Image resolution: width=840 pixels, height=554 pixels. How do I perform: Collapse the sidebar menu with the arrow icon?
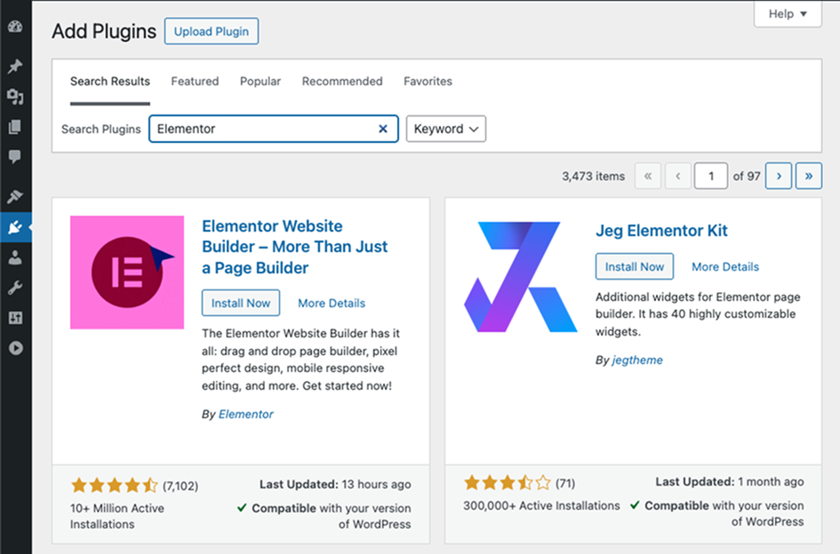click(15, 348)
